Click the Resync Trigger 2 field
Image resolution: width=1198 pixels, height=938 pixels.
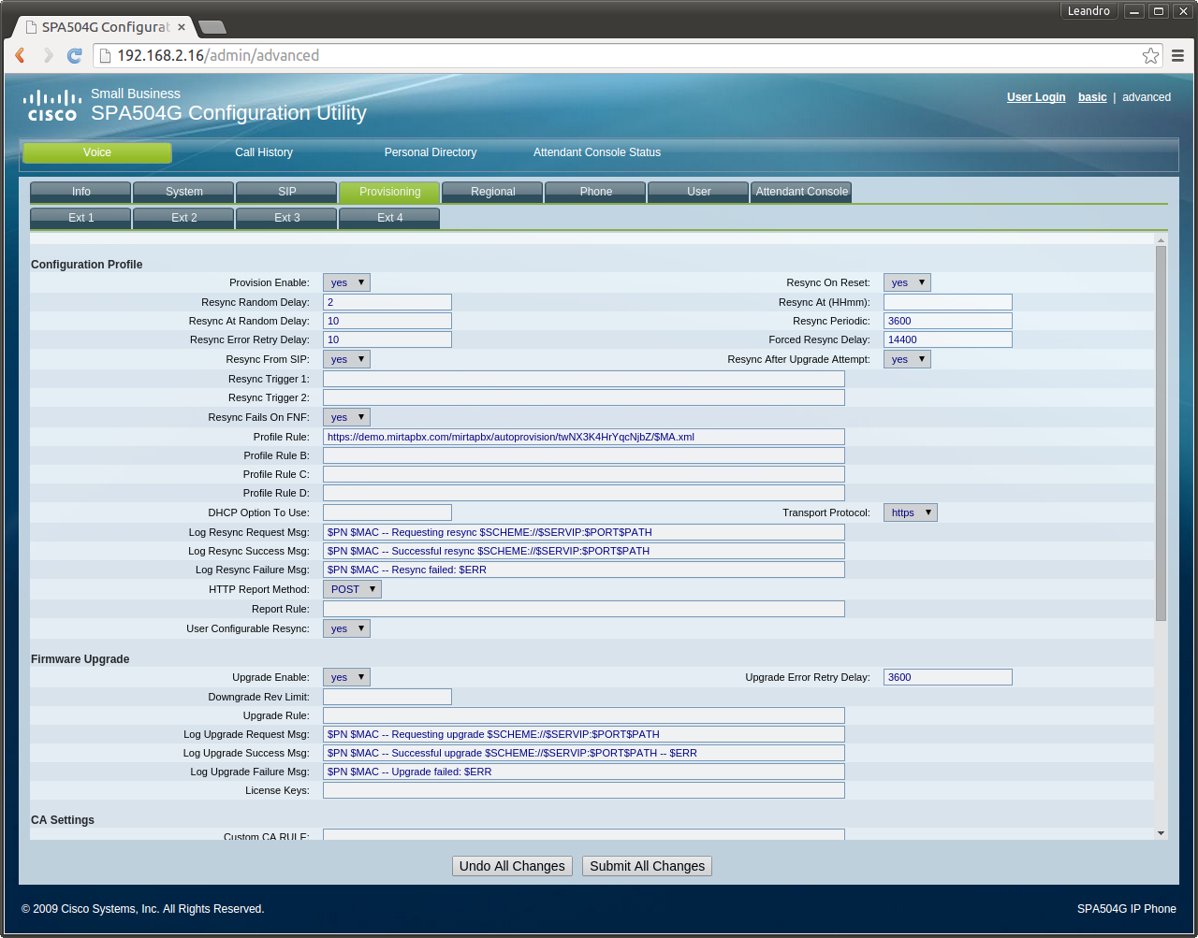click(x=584, y=397)
